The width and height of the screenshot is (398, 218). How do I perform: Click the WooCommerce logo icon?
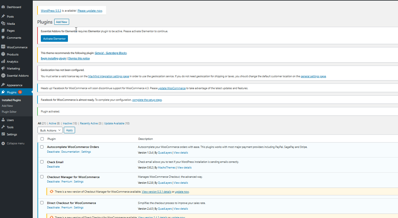click(x=3, y=47)
